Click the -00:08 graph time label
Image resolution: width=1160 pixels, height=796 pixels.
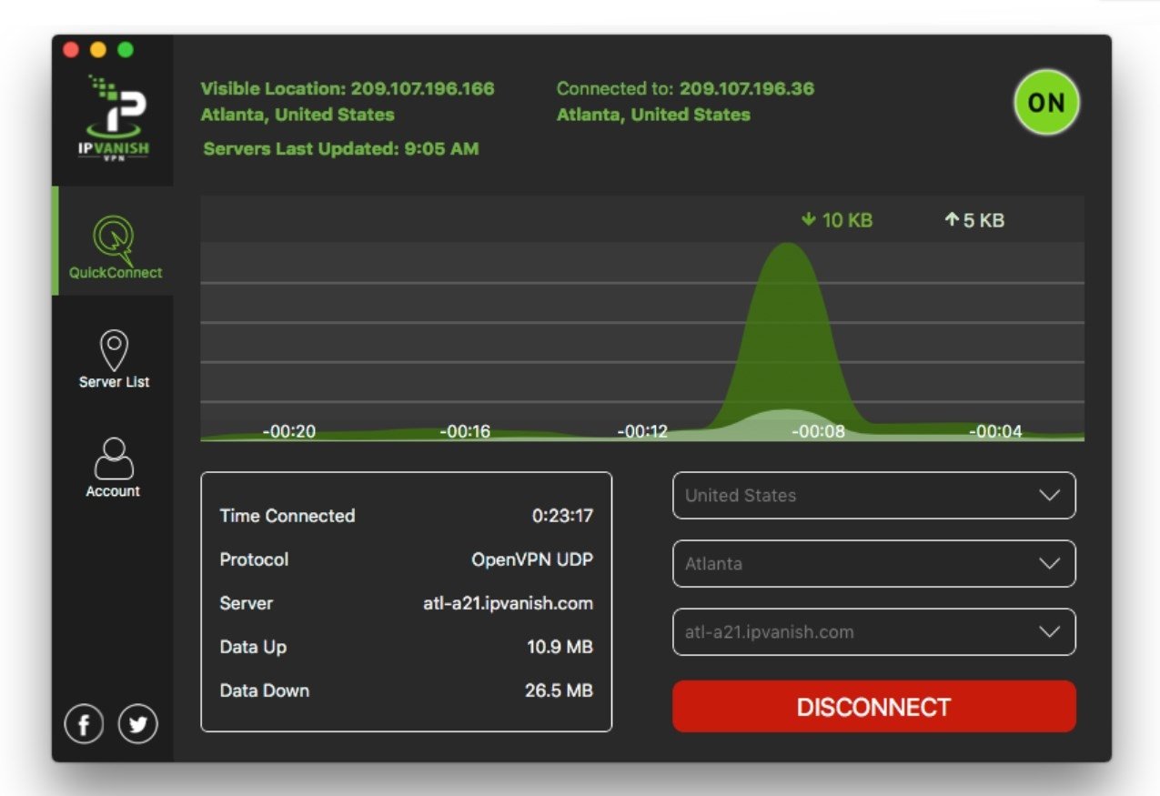point(819,431)
